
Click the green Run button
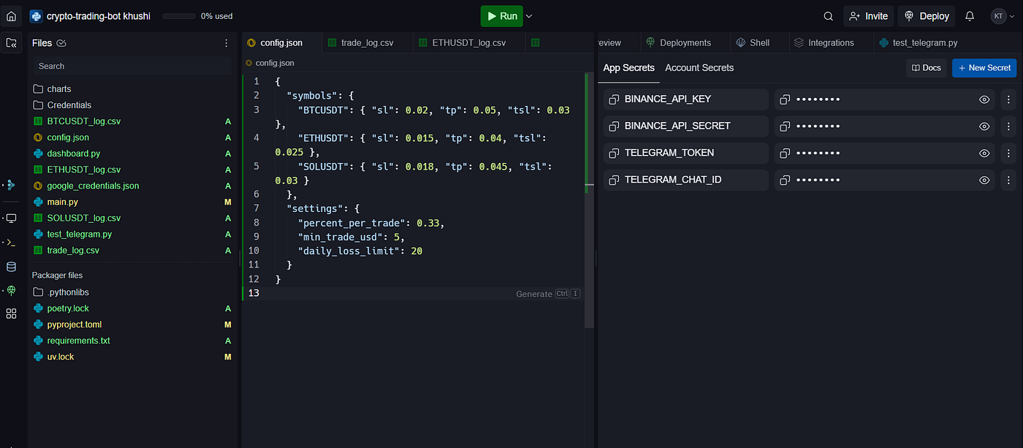pyautogui.click(x=501, y=16)
